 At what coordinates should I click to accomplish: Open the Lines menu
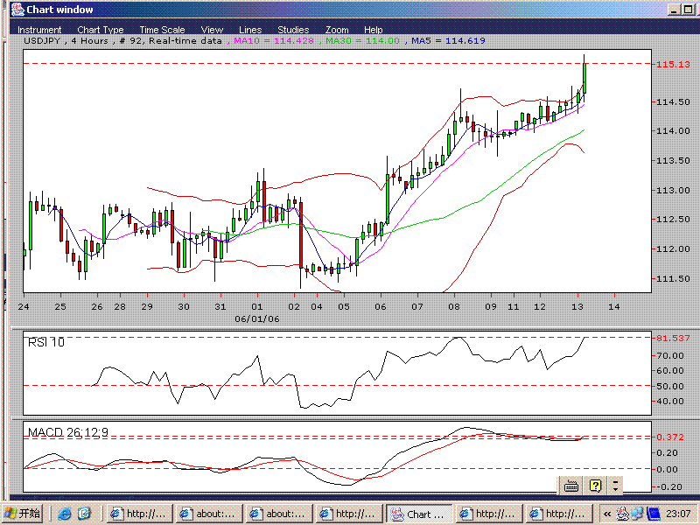pos(250,30)
